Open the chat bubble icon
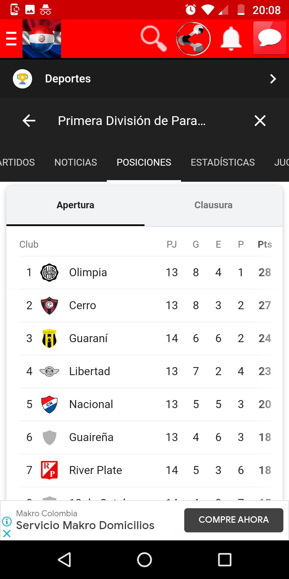Image resolution: width=289 pixels, height=579 pixels. [x=269, y=39]
